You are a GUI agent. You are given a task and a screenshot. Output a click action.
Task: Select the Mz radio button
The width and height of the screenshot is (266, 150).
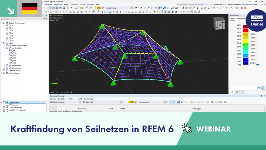[10, 63]
